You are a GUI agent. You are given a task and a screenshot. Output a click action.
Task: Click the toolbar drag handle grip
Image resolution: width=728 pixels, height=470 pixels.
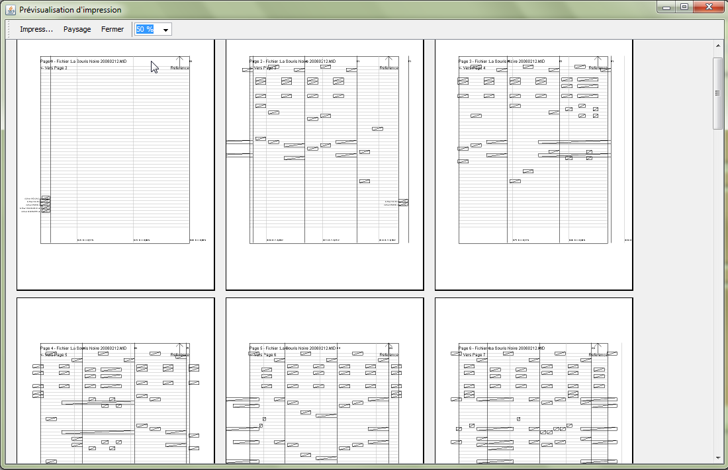pos(9,29)
